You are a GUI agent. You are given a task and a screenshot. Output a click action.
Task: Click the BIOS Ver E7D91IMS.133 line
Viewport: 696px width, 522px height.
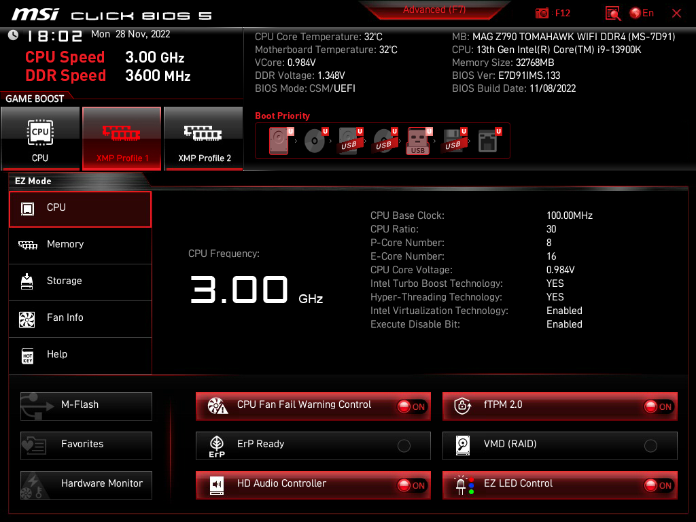506,75
